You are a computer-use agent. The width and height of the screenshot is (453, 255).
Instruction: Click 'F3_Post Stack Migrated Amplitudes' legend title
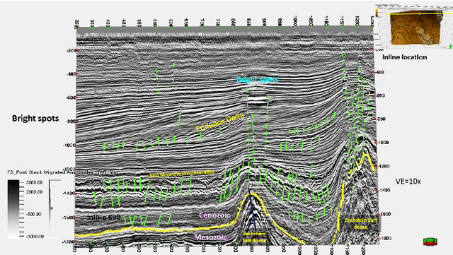click(63, 172)
